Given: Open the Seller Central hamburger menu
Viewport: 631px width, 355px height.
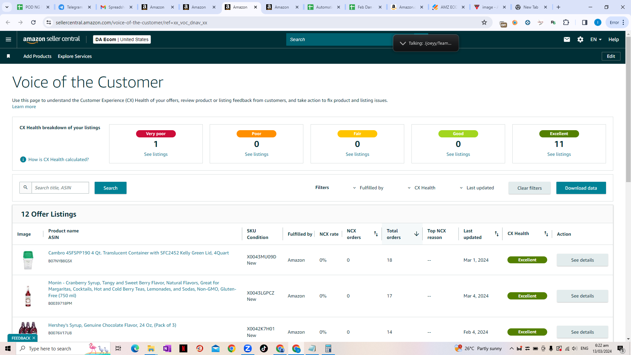Looking at the screenshot, I should tap(9, 39).
